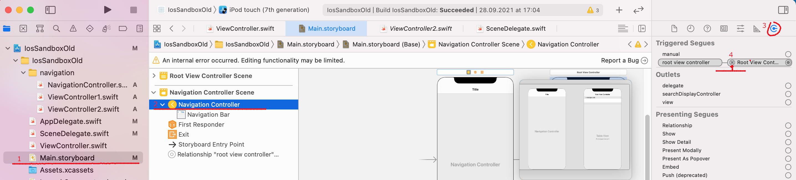Run the app with the Play button
The image size is (796, 180).
[x=107, y=10]
